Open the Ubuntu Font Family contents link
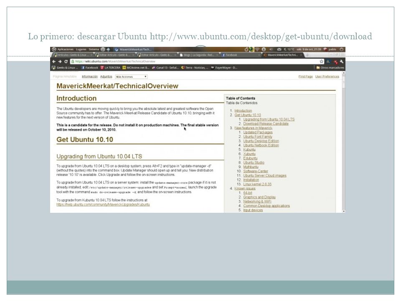Viewport: 401px width, 301px height. pos(258,137)
